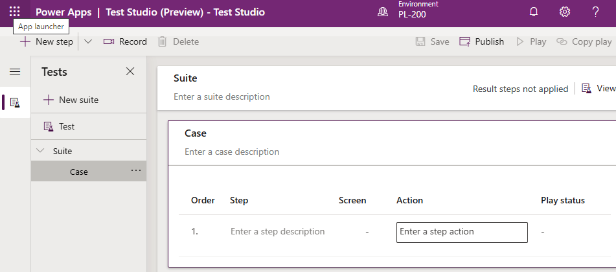
Task: Click the Power Apps title link
Action: (63, 12)
